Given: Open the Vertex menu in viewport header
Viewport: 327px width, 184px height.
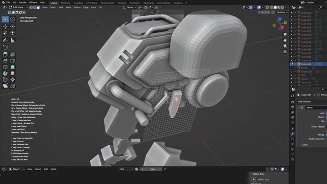Looking at the screenshot, I should click(77, 8).
